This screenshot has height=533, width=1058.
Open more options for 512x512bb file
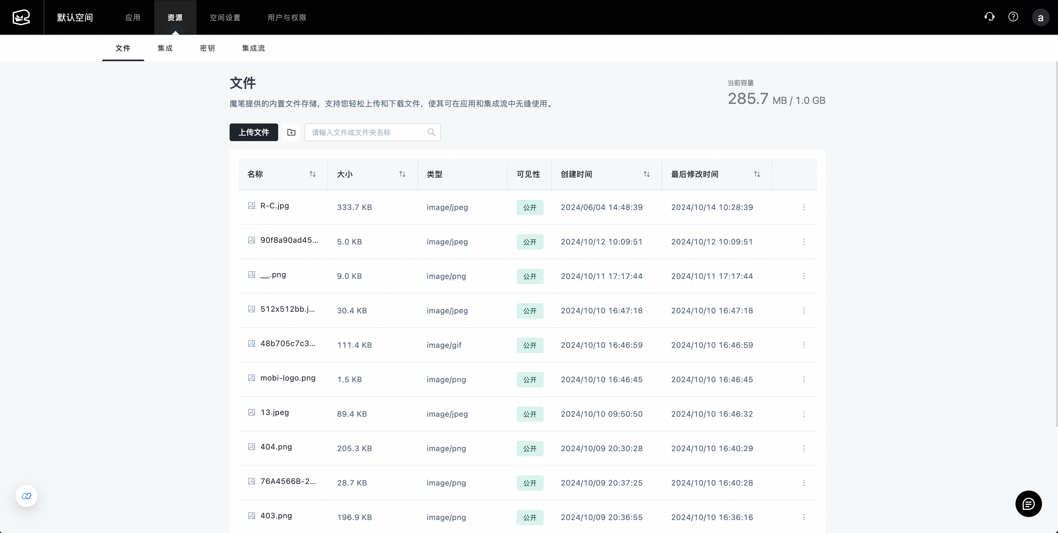point(804,311)
